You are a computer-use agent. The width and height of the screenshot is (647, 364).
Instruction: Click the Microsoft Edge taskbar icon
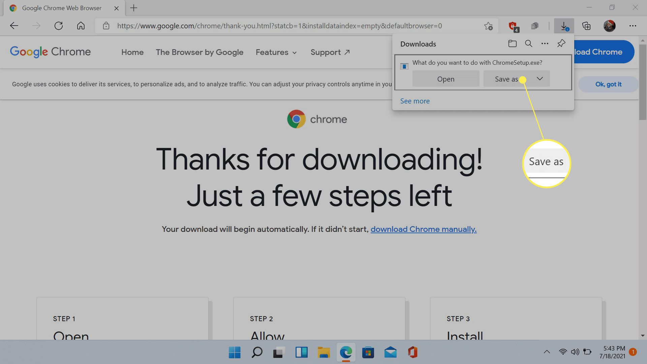tap(346, 353)
